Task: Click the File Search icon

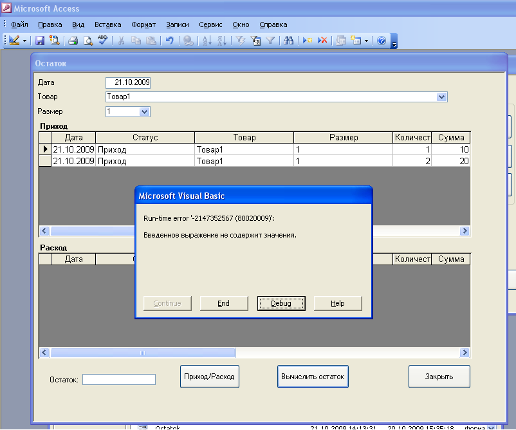Action: pyautogui.click(x=54, y=41)
